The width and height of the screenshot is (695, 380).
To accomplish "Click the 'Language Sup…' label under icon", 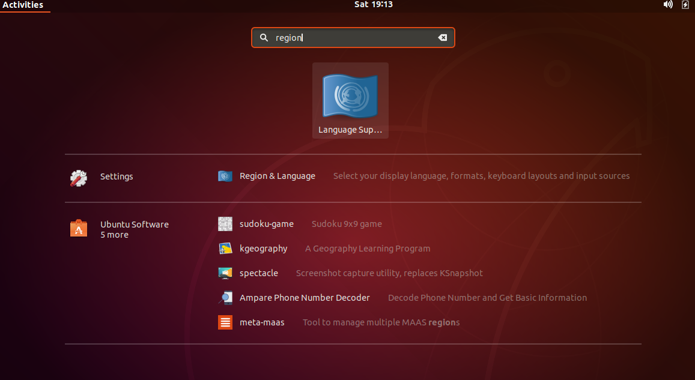I will pyautogui.click(x=350, y=130).
